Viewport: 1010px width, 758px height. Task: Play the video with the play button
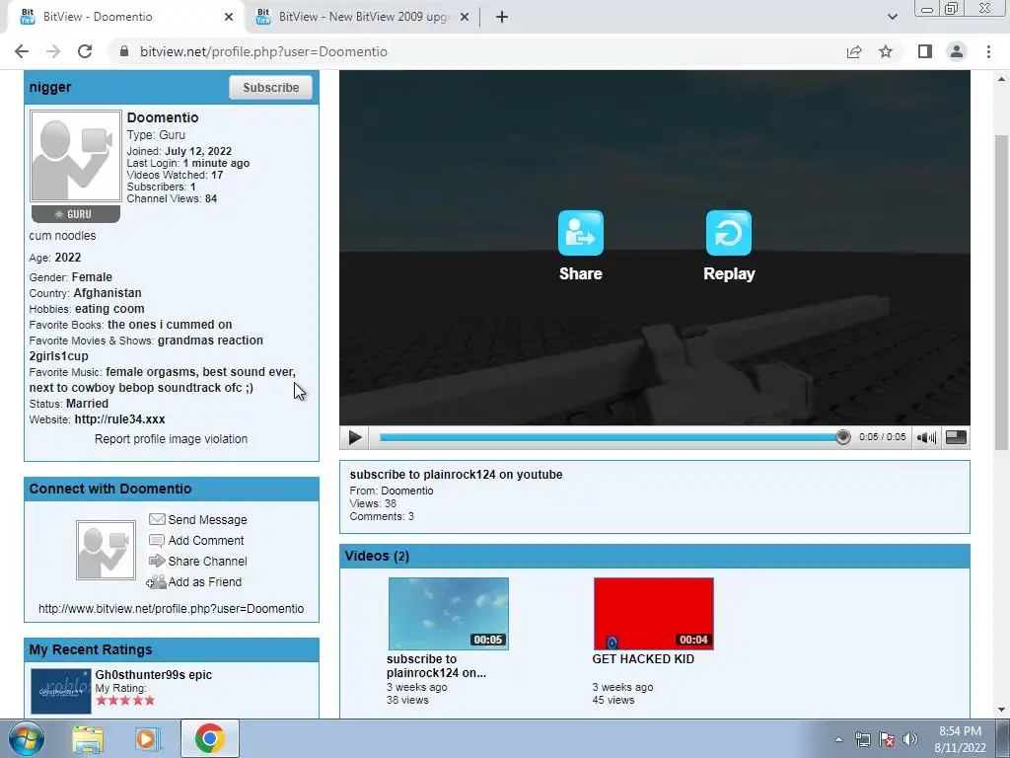coord(354,437)
